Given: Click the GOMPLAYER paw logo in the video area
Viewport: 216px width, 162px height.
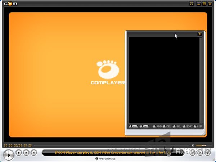Looking at the screenshot, I should (x=108, y=72).
